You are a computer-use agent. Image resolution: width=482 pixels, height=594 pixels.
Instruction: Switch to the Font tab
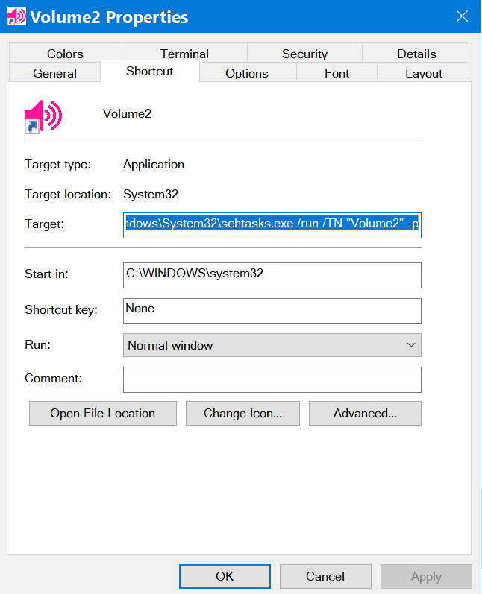pos(337,73)
